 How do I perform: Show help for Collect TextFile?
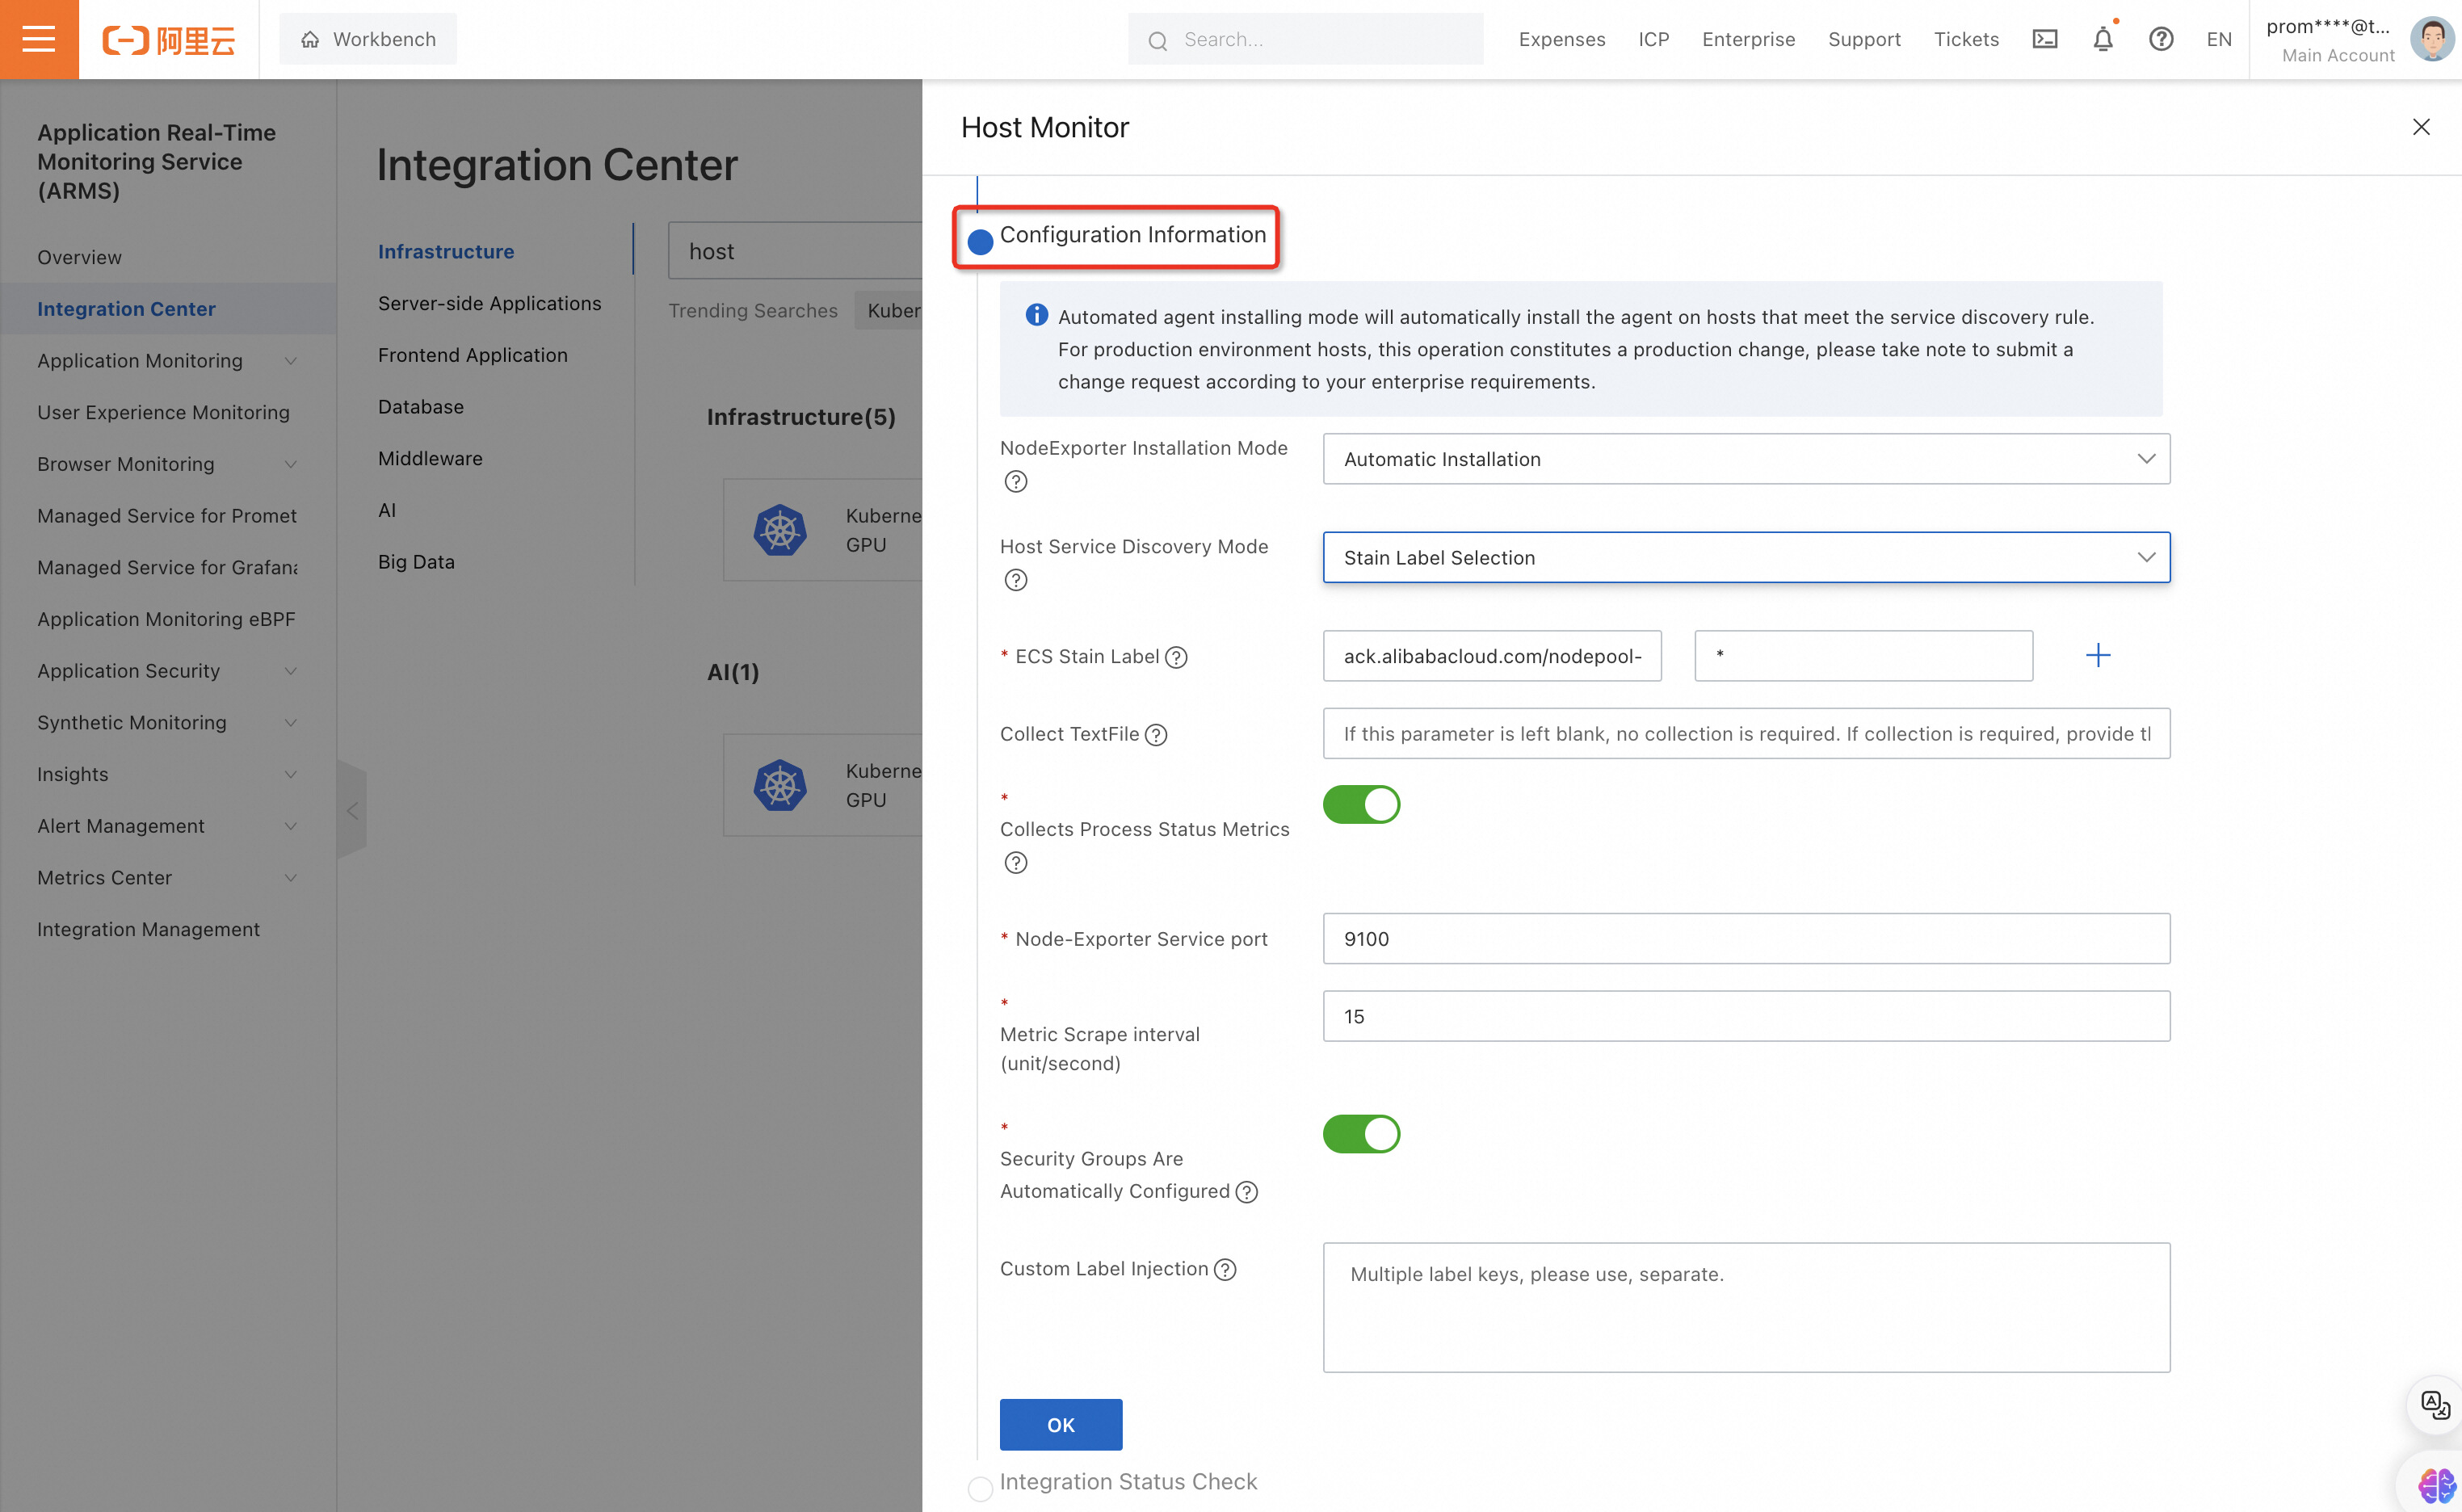click(x=1155, y=735)
